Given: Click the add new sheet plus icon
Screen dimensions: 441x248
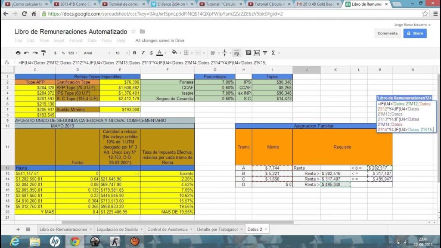Looking at the screenshot, I should [x=18, y=229].
